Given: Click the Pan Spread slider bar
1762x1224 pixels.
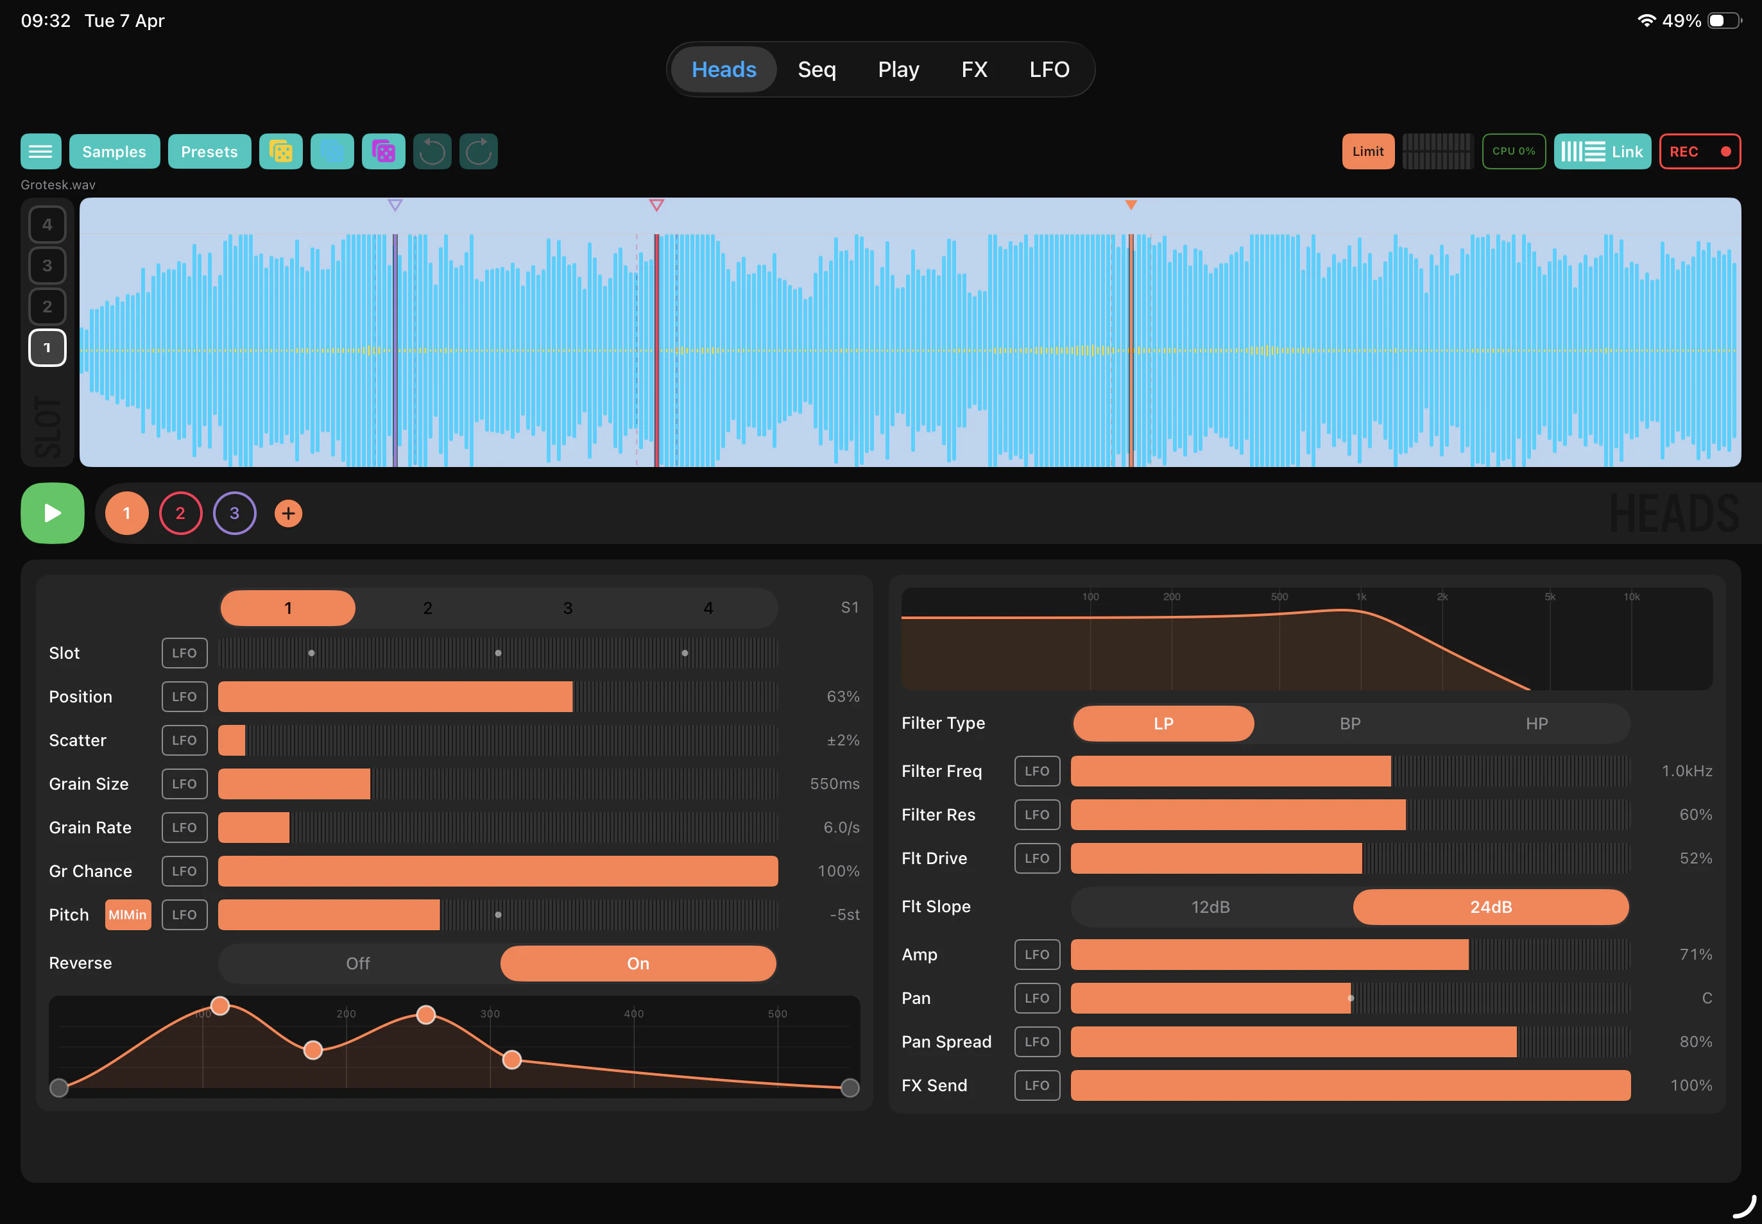Looking at the screenshot, I should pos(1349,1041).
